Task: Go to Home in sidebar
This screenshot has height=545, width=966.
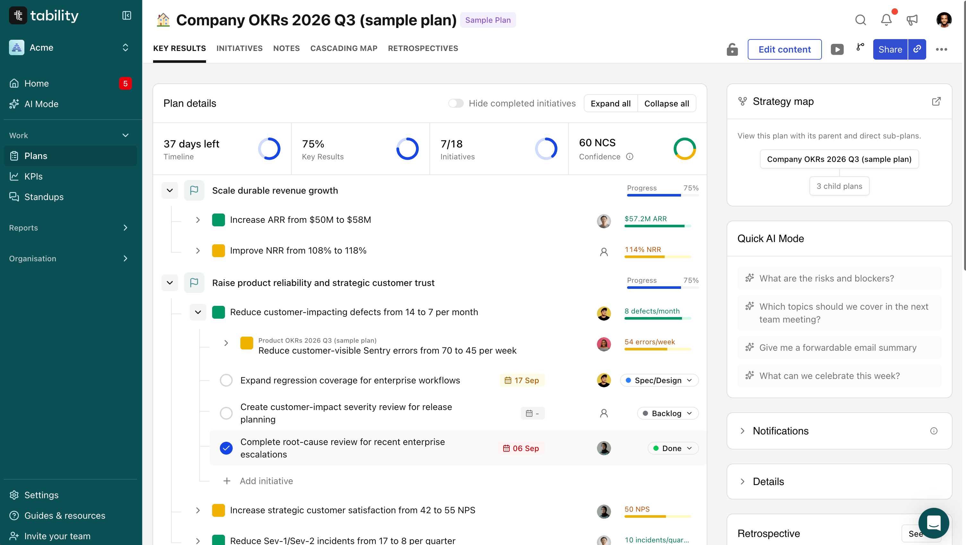Action: tap(71, 84)
